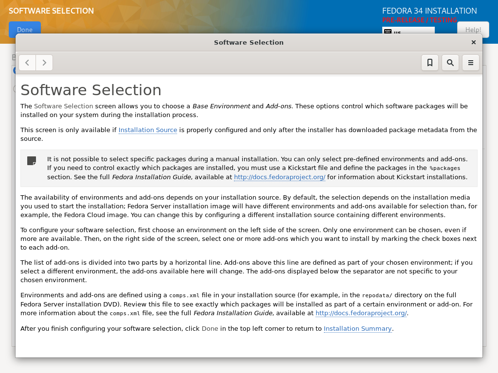Click the 'SOFTWARE SELECTION' installer header text
498x373 pixels.
pos(51,11)
